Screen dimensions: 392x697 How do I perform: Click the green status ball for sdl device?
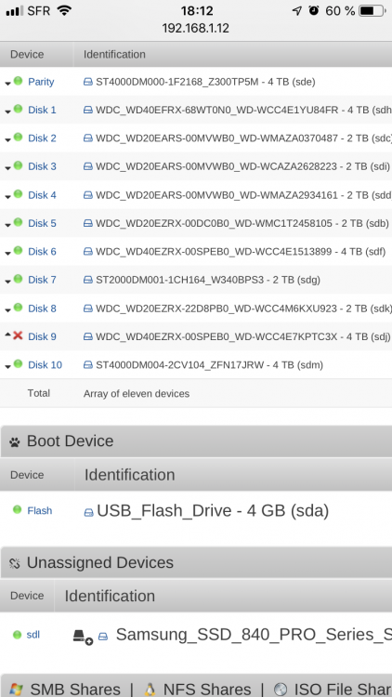coord(18,635)
